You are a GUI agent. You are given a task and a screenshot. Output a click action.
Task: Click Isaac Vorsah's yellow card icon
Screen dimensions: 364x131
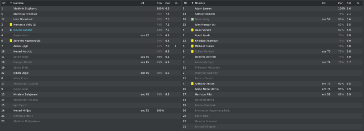[192, 30]
